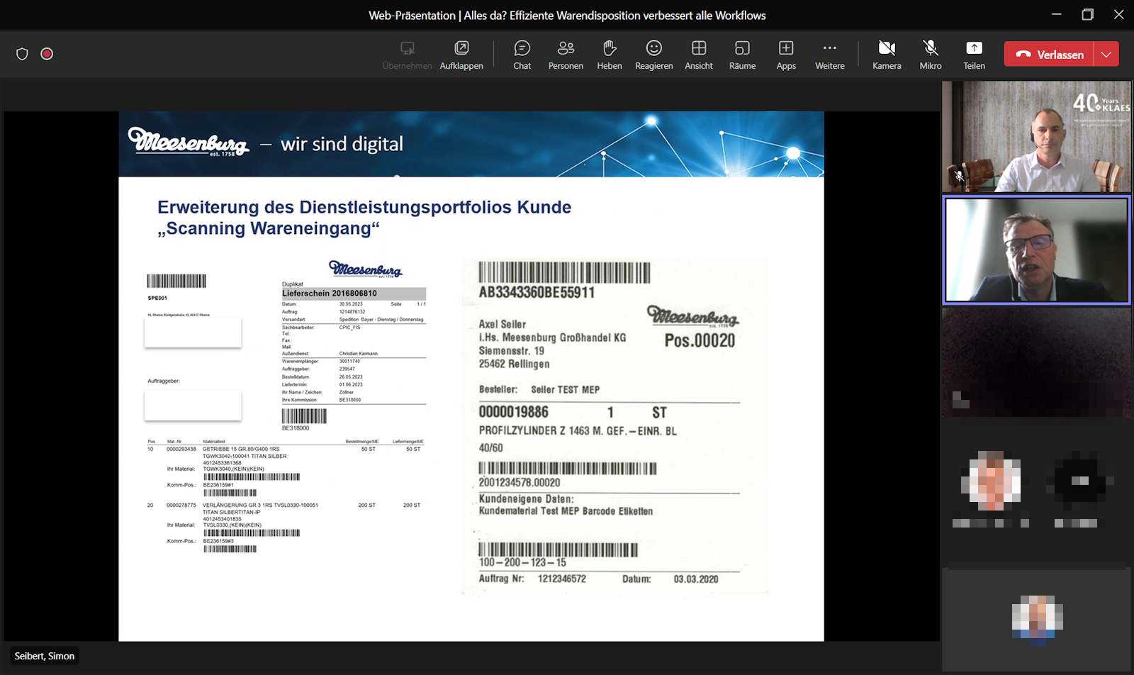Select the 40 Years Klaes video tile

(x=1036, y=136)
